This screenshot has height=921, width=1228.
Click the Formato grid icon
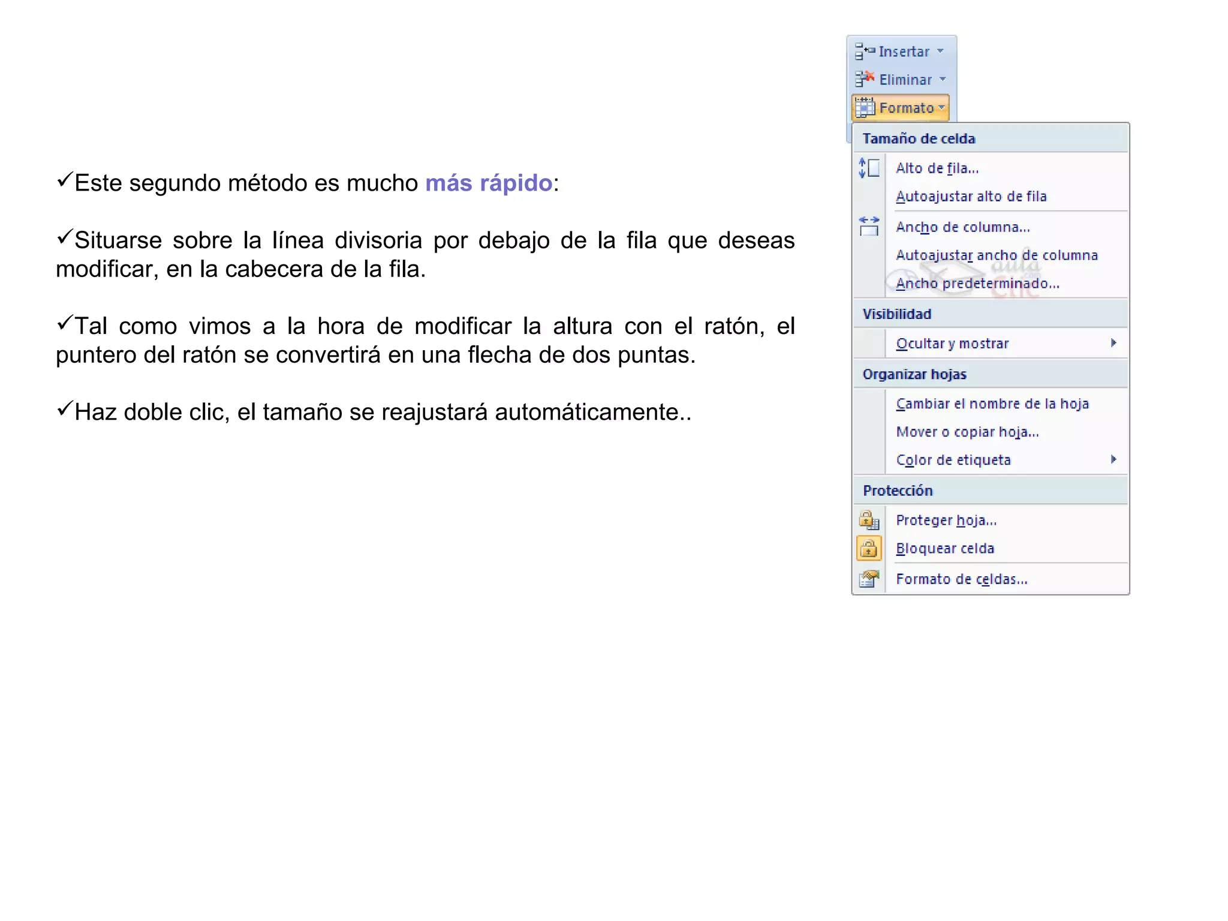click(865, 108)
